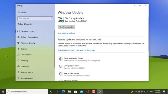This screenshot has height=94, width=168.
Task: Click the Home icon in Settings sidebar
Action: click(x=19, y=13)
